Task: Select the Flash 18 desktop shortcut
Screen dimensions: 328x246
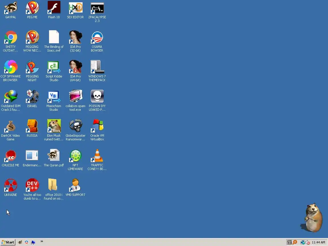Action: 54,8
